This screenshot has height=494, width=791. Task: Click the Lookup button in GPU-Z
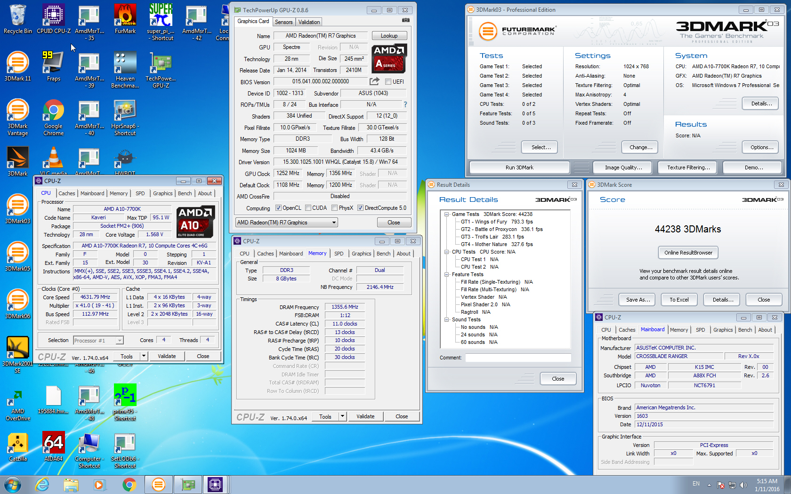389,36
